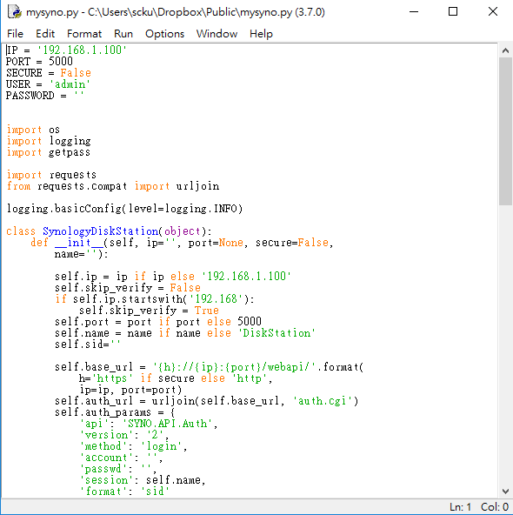Click the 'version': '2' entry
This screenshot has height=515, width=513.
(124, 435)
